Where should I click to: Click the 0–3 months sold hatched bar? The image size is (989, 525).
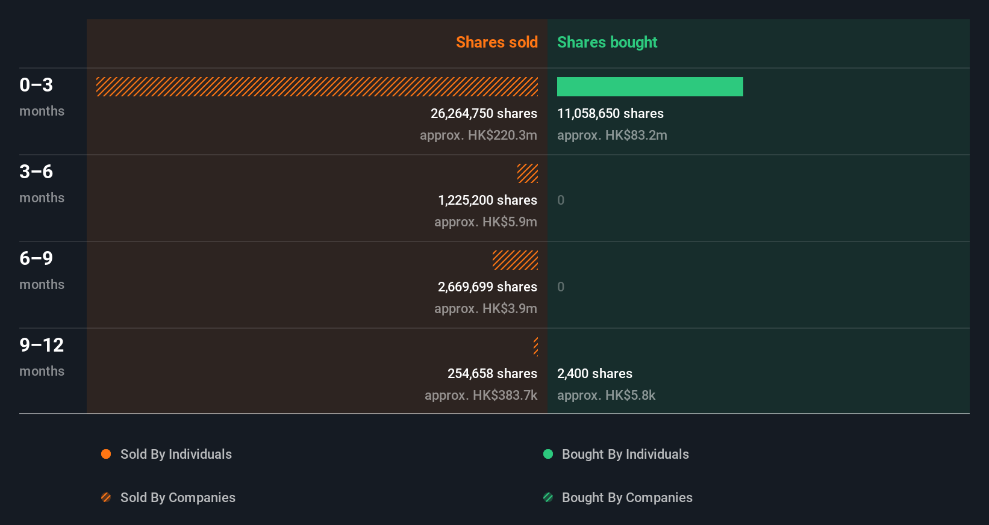click(317, 87)
